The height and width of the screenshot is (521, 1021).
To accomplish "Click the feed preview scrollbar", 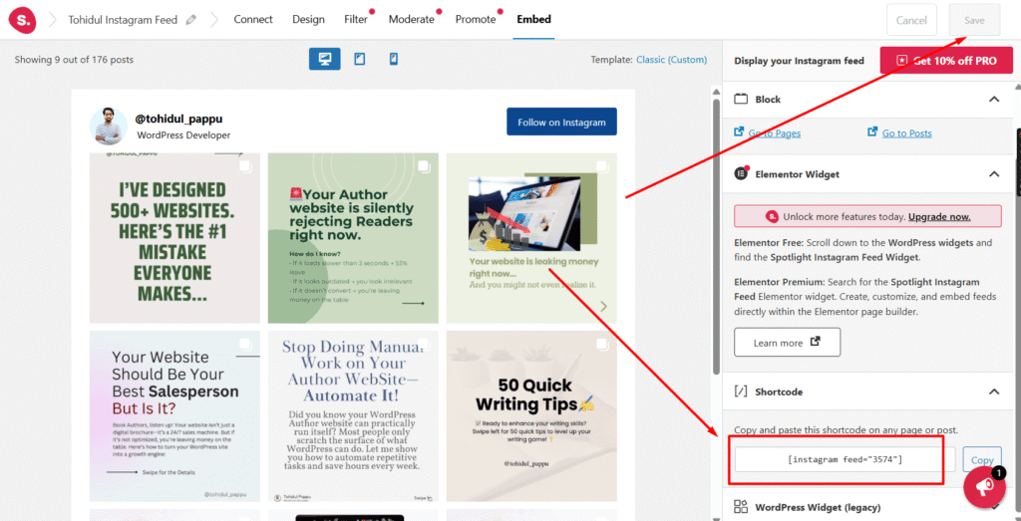I will pyautogui.click(x=717, y=237).
